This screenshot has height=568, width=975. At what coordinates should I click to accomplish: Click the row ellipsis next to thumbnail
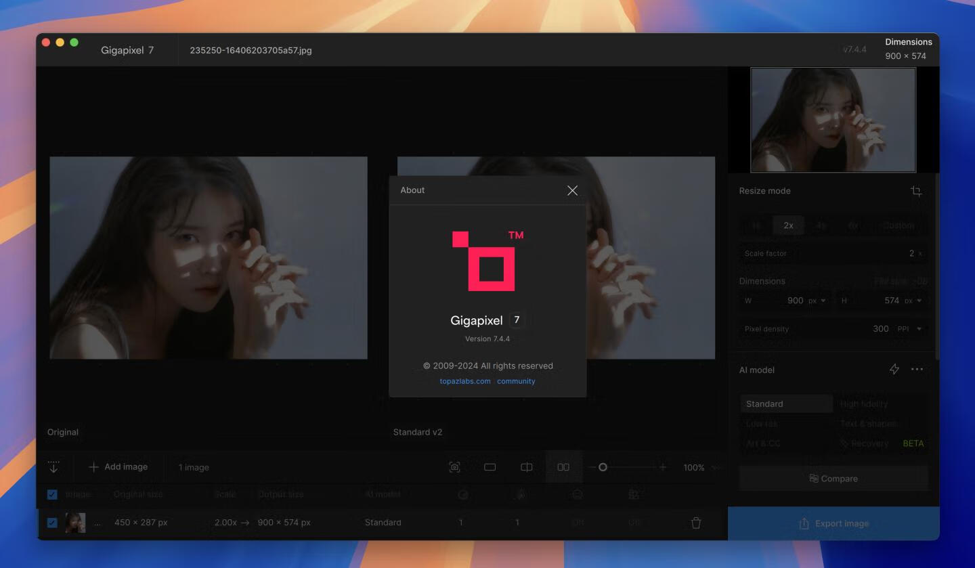(x=97, y=523)
